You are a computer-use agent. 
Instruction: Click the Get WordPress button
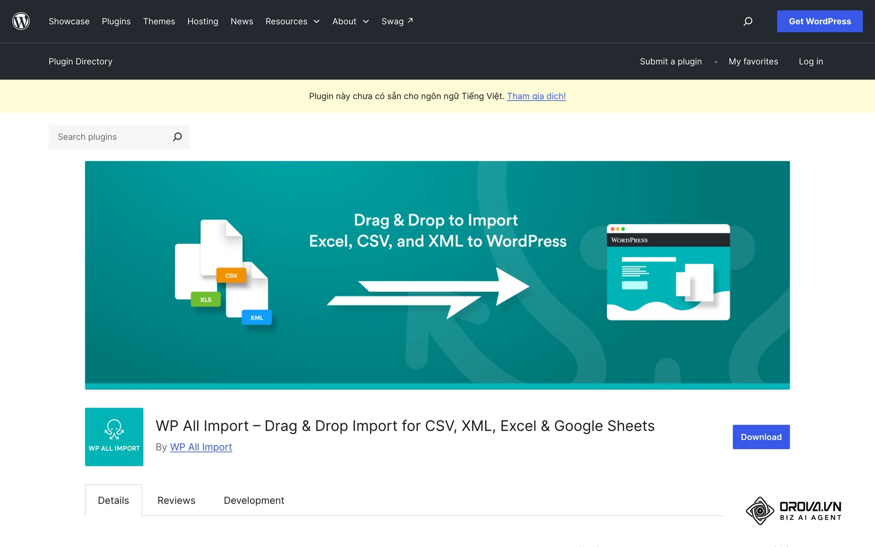[820, 21]
